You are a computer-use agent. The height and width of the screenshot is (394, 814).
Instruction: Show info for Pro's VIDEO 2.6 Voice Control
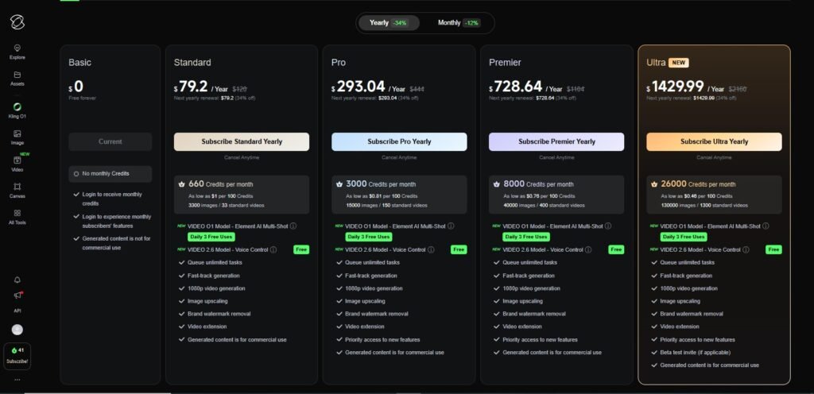tap(431, 249)
